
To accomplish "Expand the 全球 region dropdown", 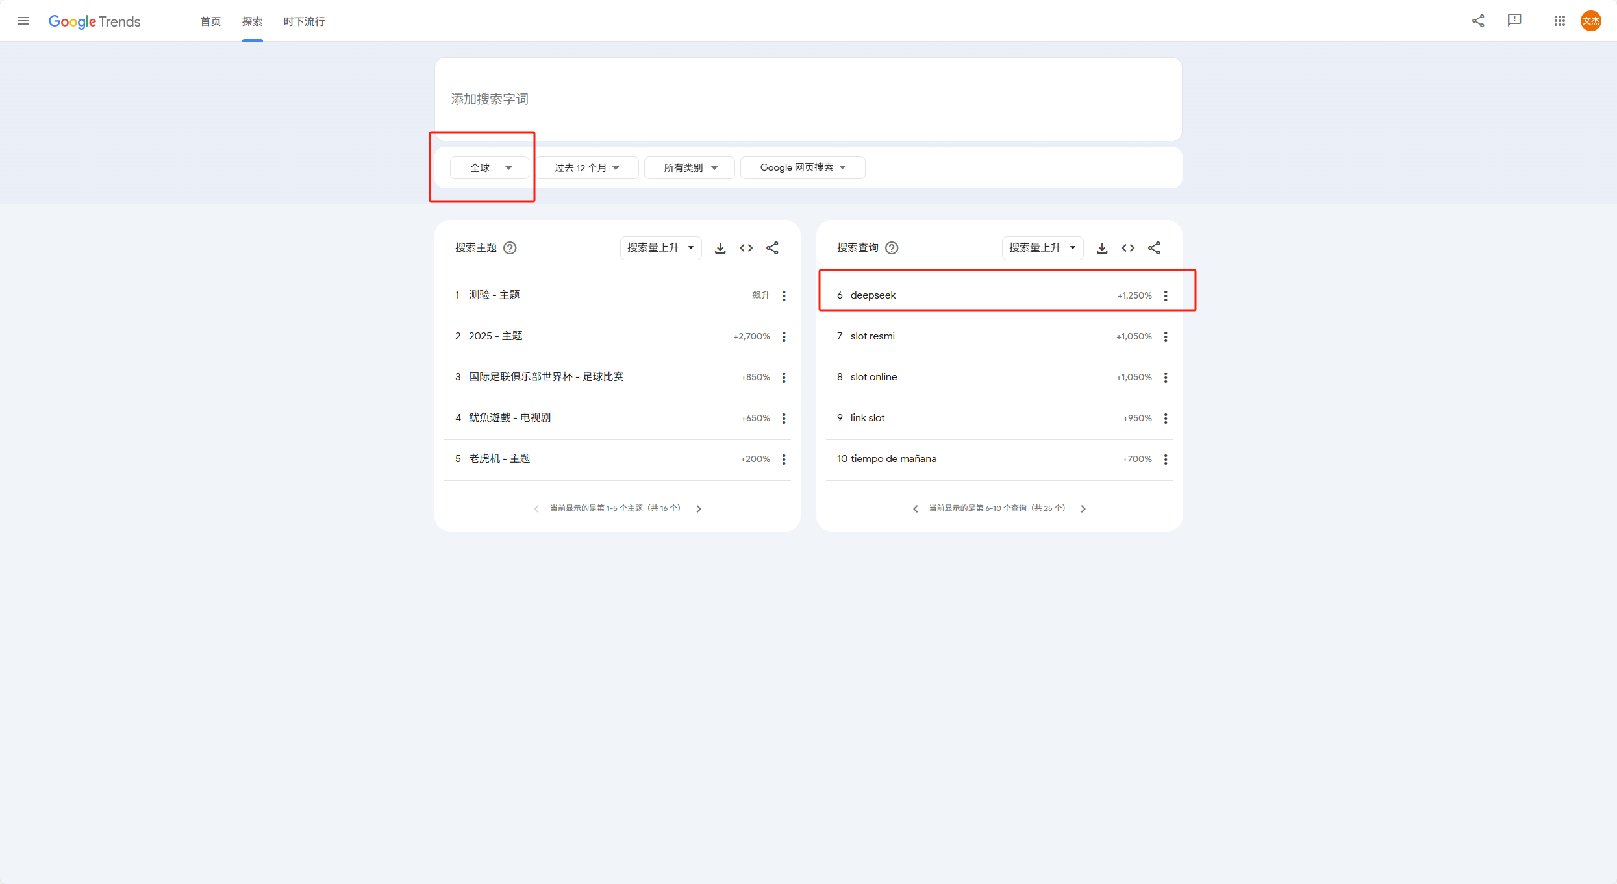I will [x=489, y=167].
